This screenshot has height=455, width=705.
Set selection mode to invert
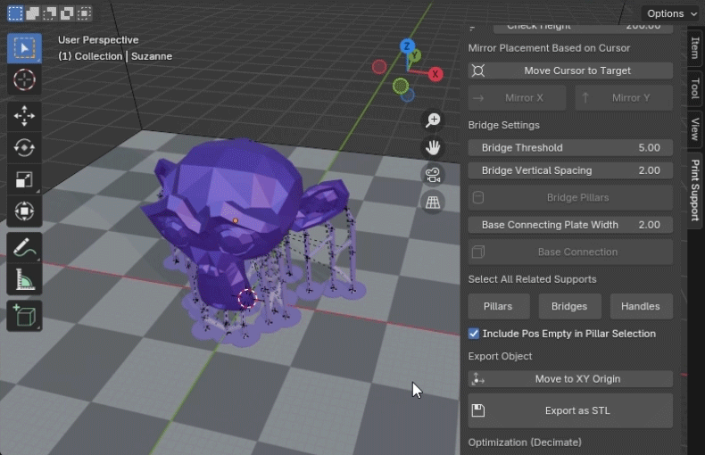coord(67,13)
